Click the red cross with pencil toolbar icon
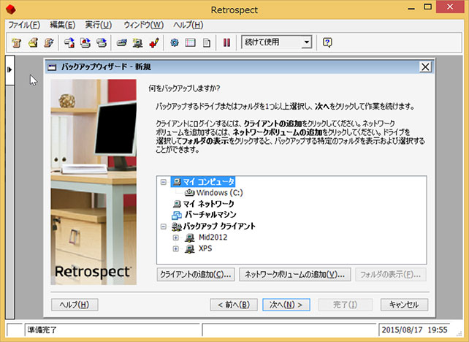 pyautogui.click(x=154, y=42)
